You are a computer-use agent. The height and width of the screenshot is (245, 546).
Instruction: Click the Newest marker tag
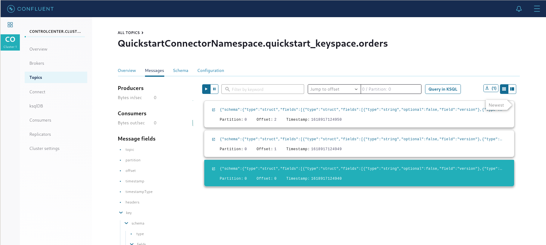498,105
